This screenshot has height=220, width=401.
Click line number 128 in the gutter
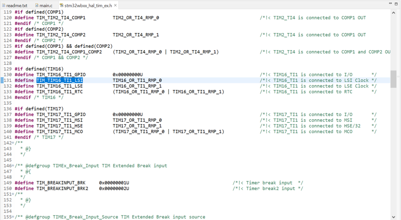tap(8, 63)
